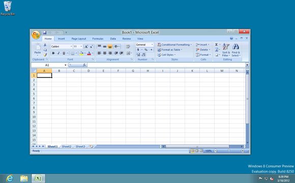Switch to Page Break Preview
This screenshot has width=295, height=183.
tap(201, 151)
